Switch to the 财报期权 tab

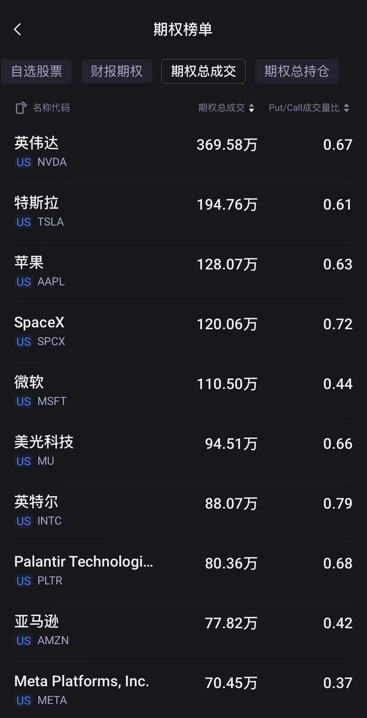pyautogui.click(x=116, y=71)
